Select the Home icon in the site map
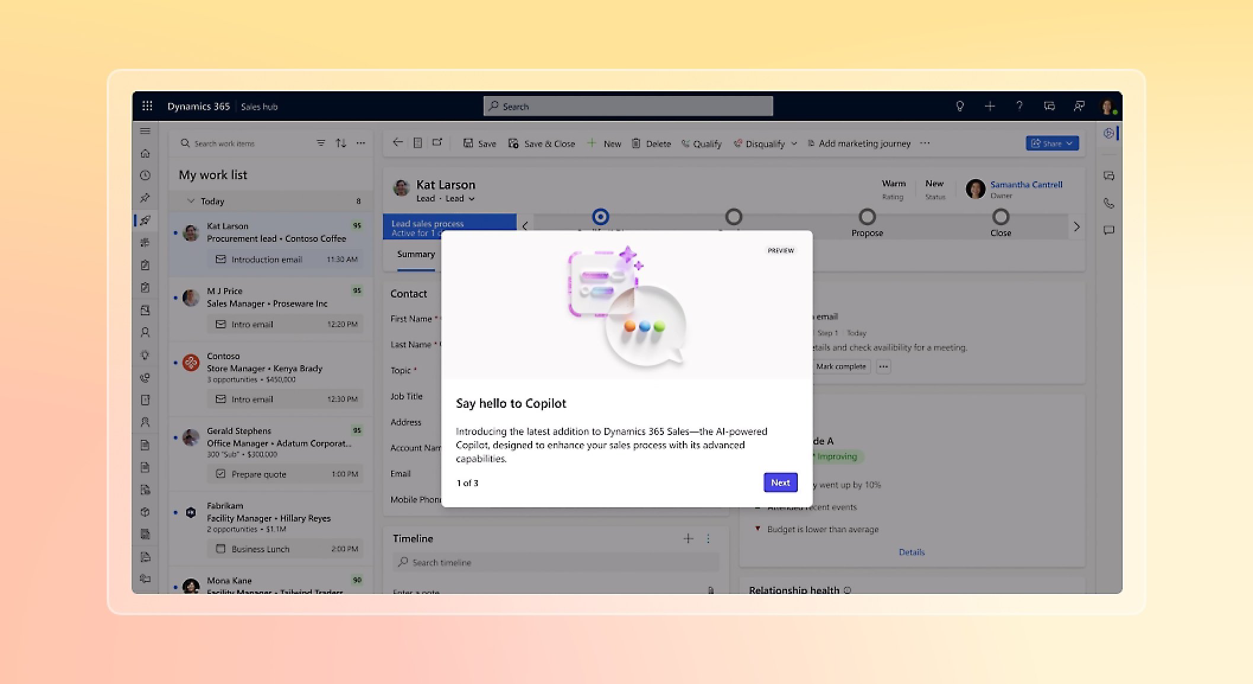The image size is (1253, 684). (x=145, y=152)
